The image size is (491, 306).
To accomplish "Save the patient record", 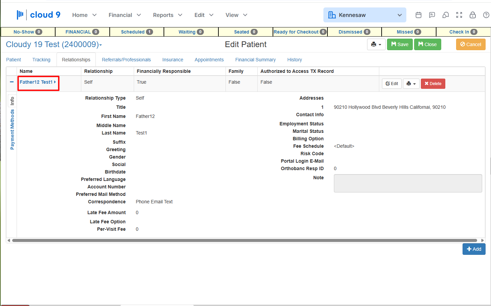I will pos(400,44).
